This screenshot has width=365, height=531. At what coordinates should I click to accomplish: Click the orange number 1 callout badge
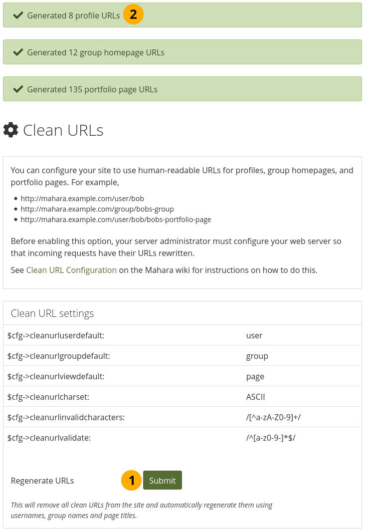[x=132, y=480]
